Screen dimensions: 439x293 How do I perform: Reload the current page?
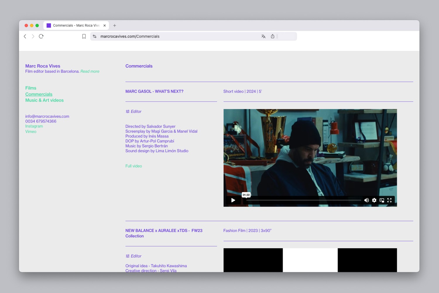pos(41,36)
